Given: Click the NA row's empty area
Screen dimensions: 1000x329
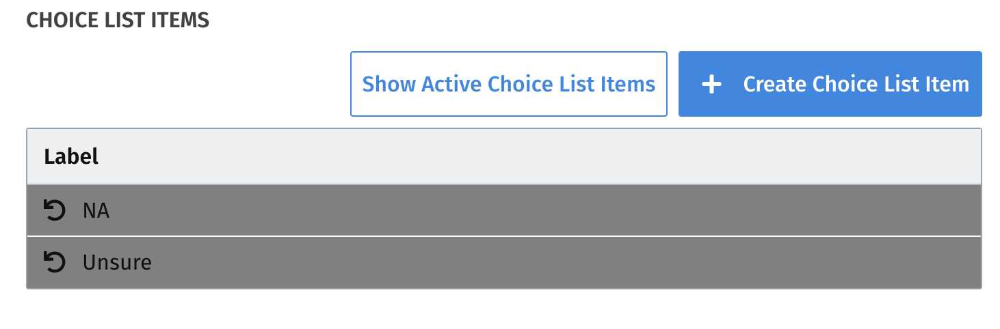Looking at the screenshot, I should coord(547,211).
